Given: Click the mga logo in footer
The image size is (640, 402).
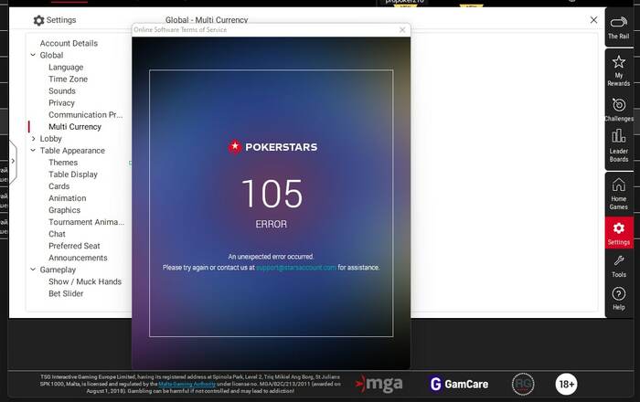Looking at the screenshot, I should [x=379, y=384].
